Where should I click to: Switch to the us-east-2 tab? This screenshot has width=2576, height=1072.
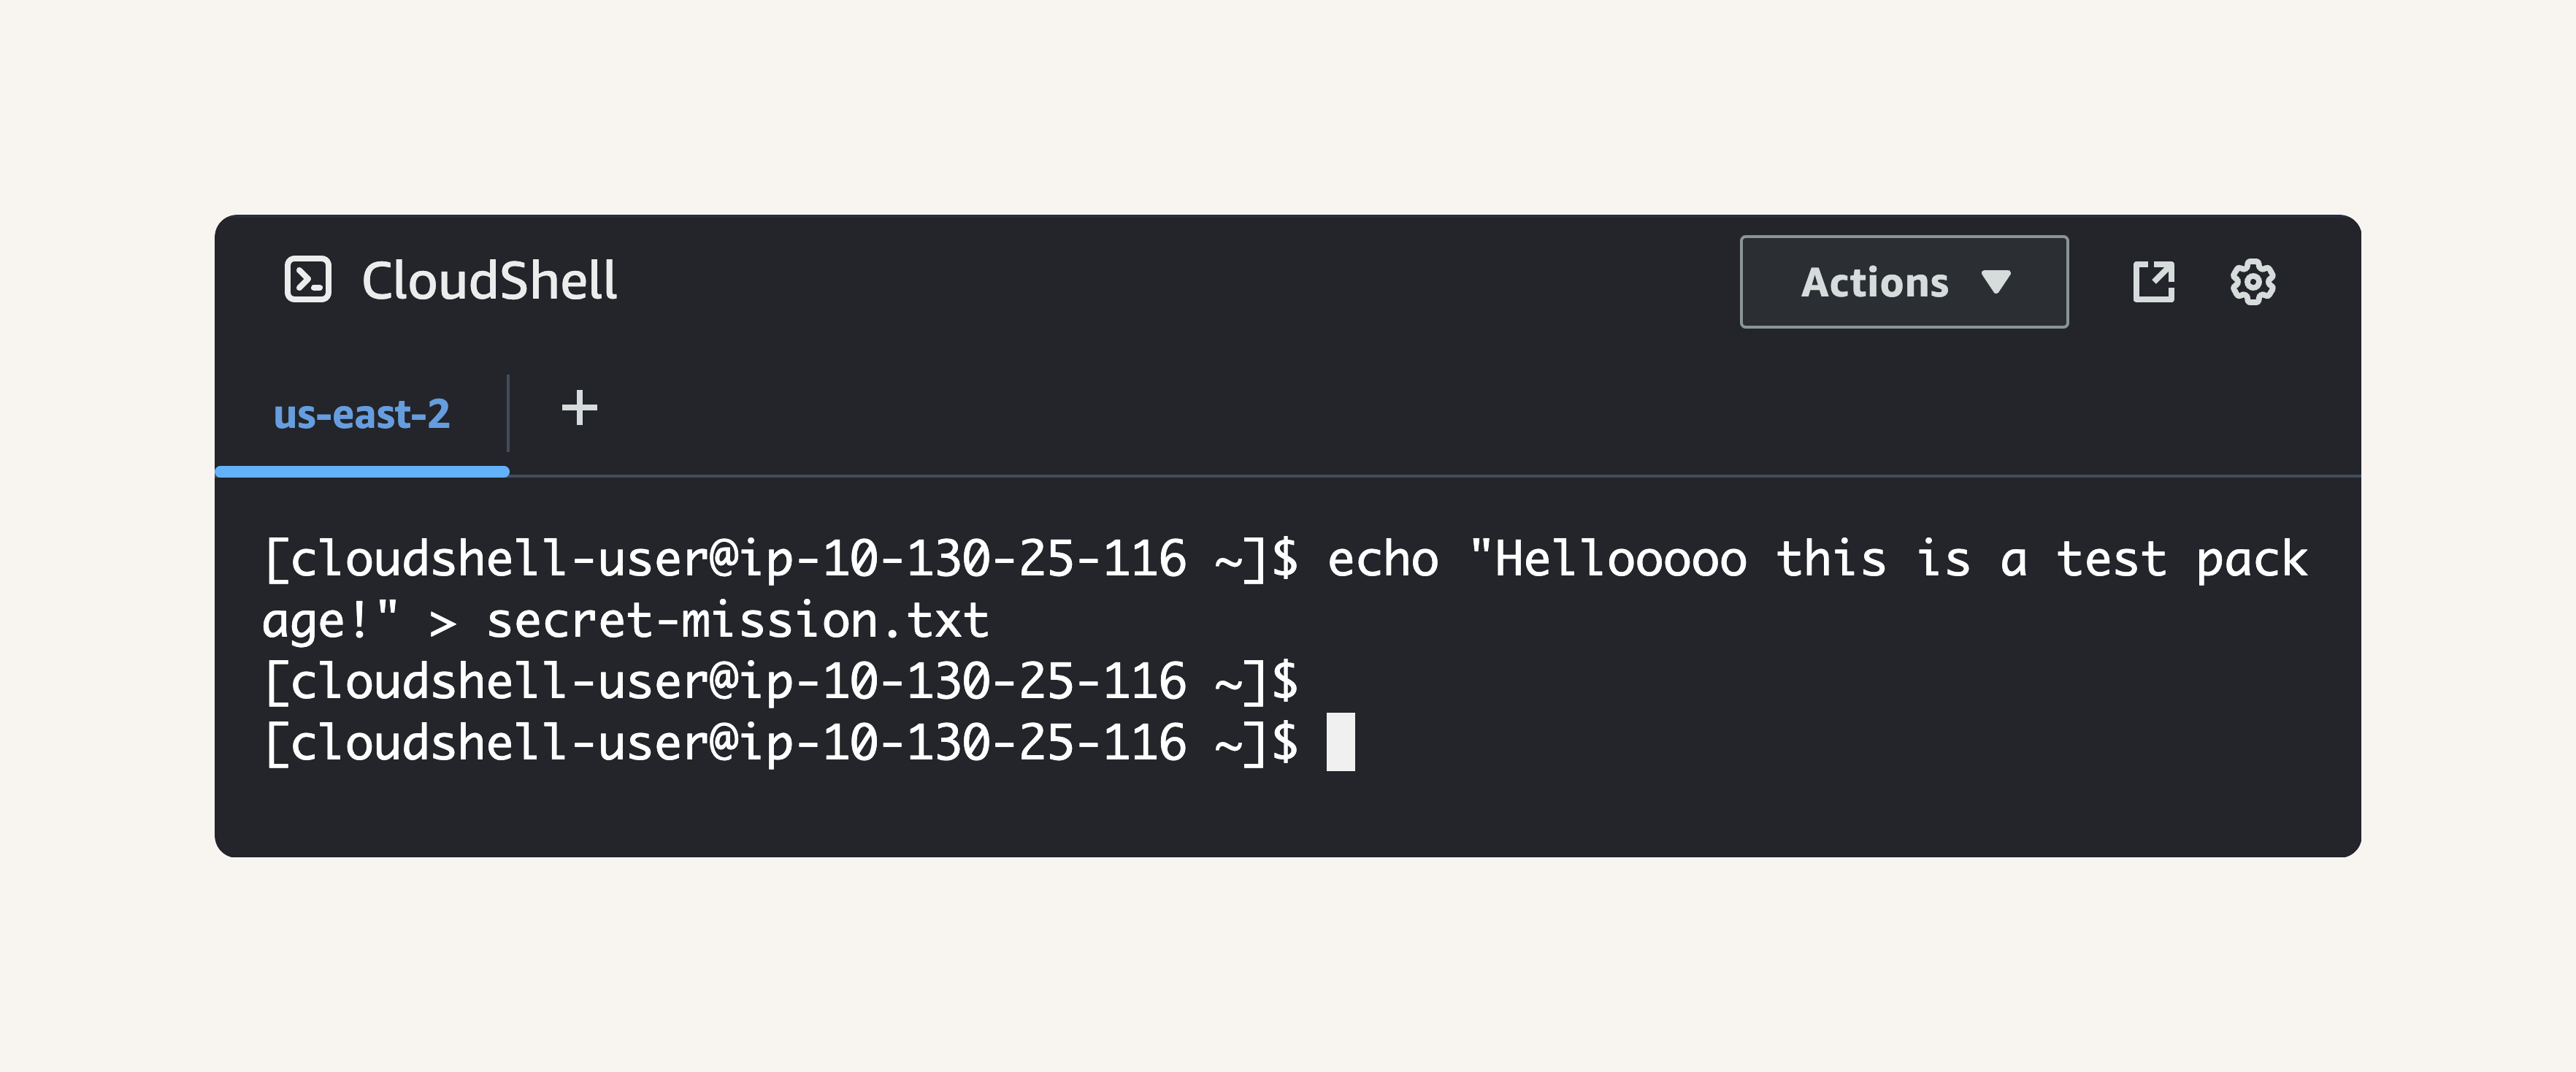(x=362, y=414)
